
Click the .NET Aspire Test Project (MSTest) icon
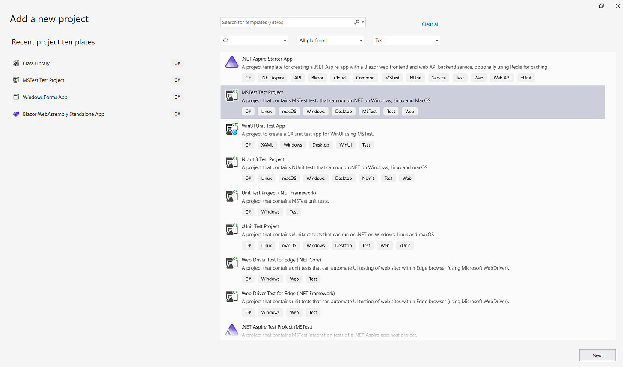tap(232, 330)
